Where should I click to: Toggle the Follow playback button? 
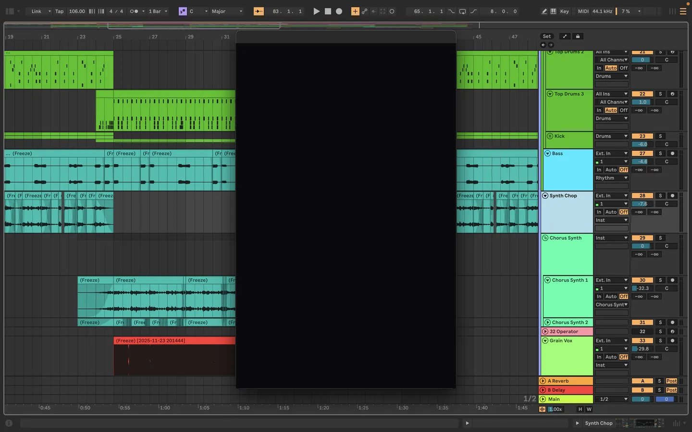click(x=259, y=11)
